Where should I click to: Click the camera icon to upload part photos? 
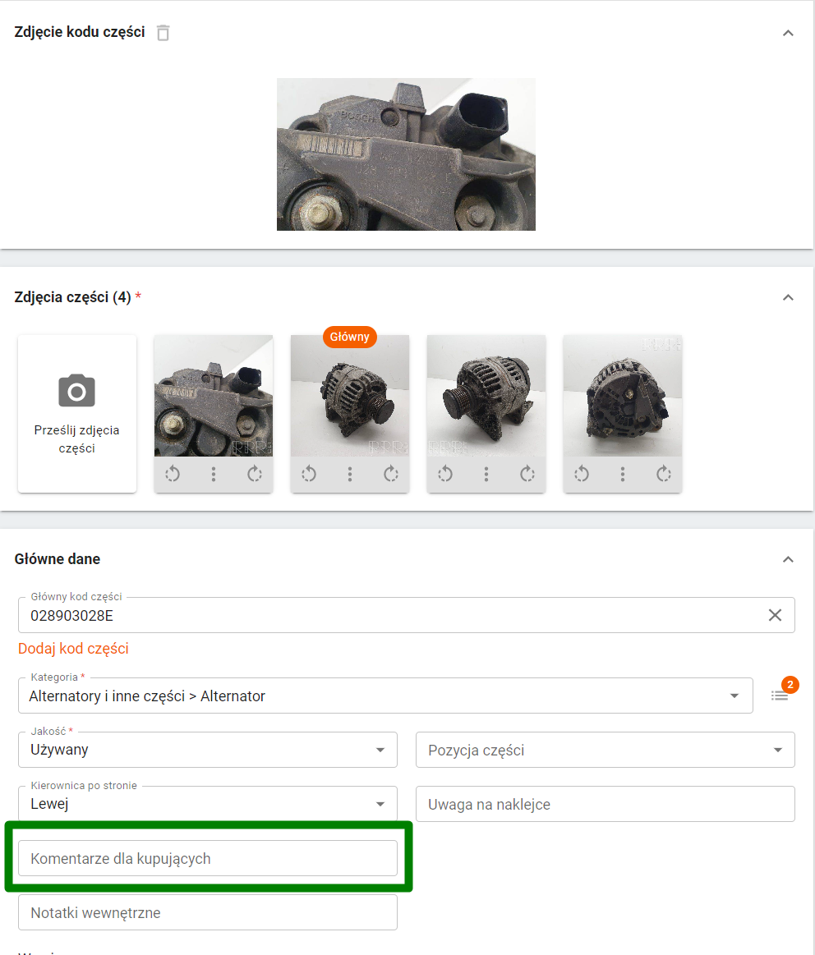click(x=77, y=391)
